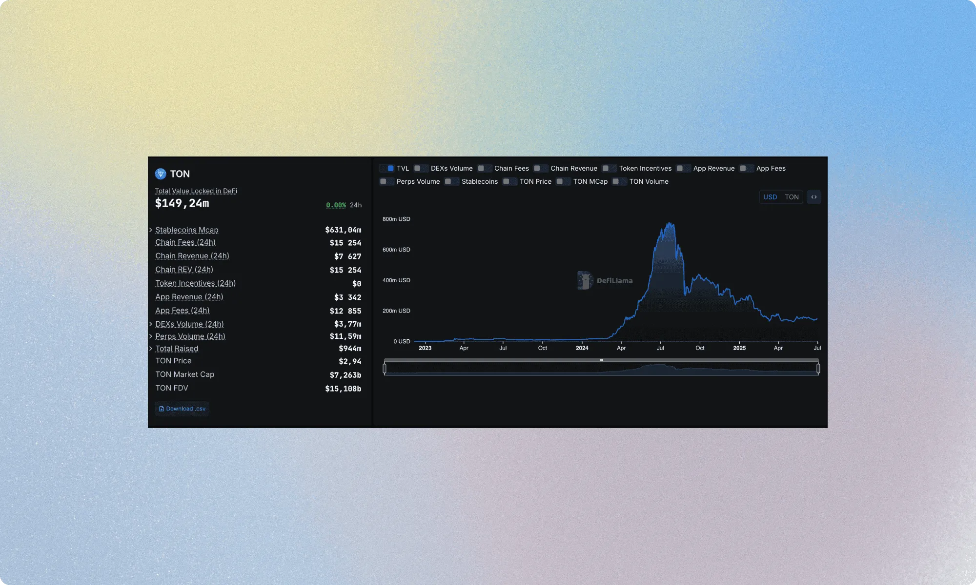Enable the Chain Fees toggle

coord(485,168)
